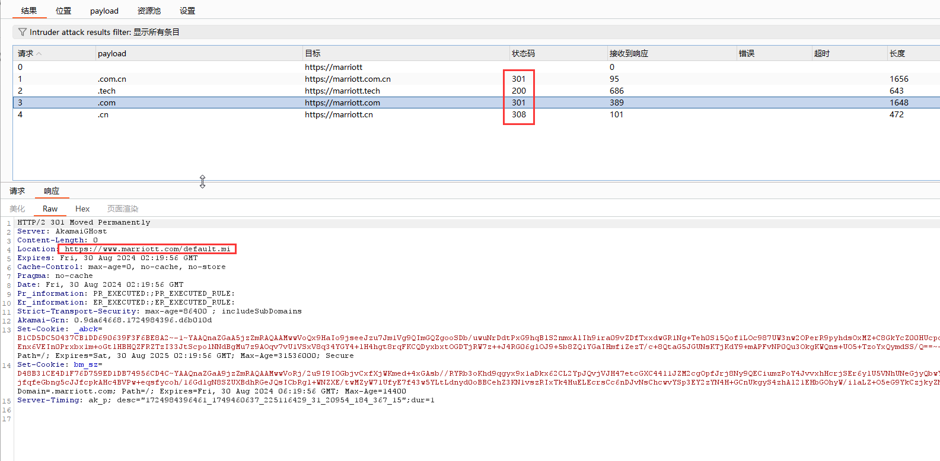Click length value 643

pyautogui.click(x=897, y=91)
